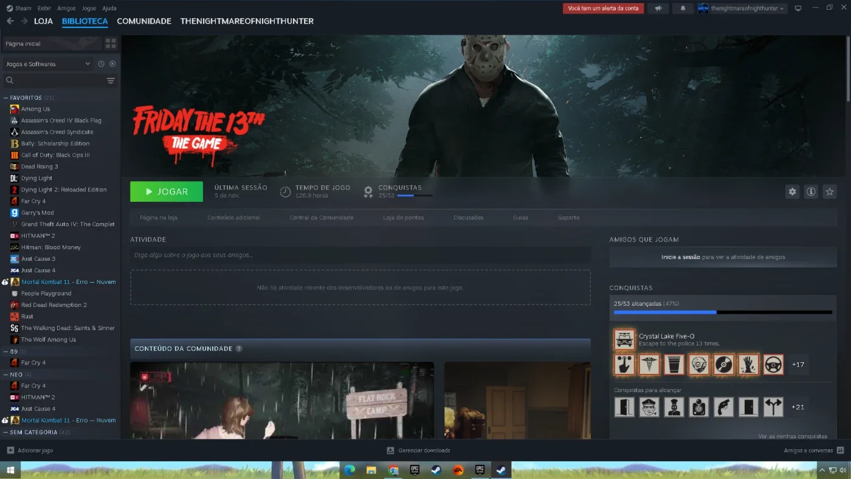Screen dimensions: 851x479
Task: Toggle the favorite star for this game
Action: (830, 191)
